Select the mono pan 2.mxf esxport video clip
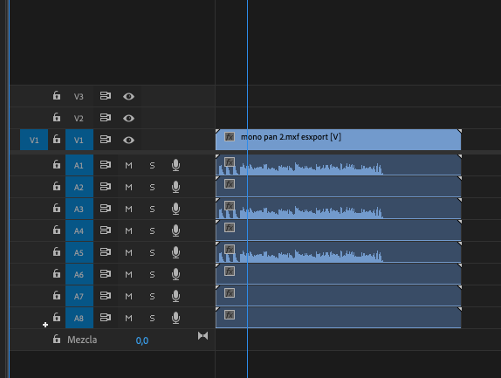 (338, 140)
